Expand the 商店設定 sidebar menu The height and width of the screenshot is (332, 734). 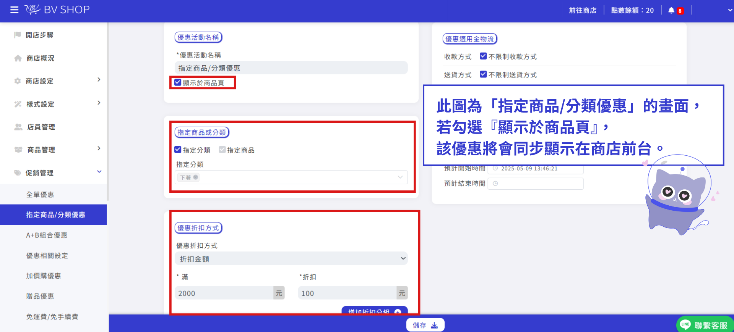pyautogui.click(x=99, y=80)
